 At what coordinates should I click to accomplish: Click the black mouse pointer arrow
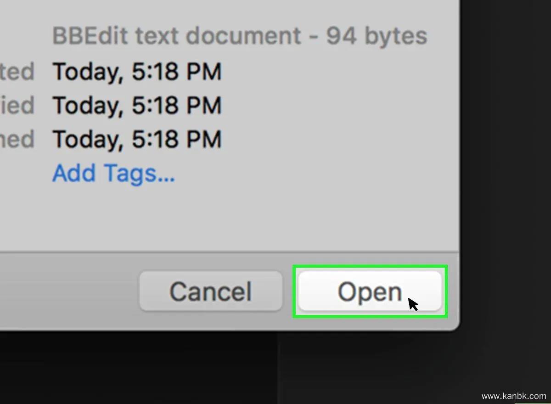coord(413,304)
